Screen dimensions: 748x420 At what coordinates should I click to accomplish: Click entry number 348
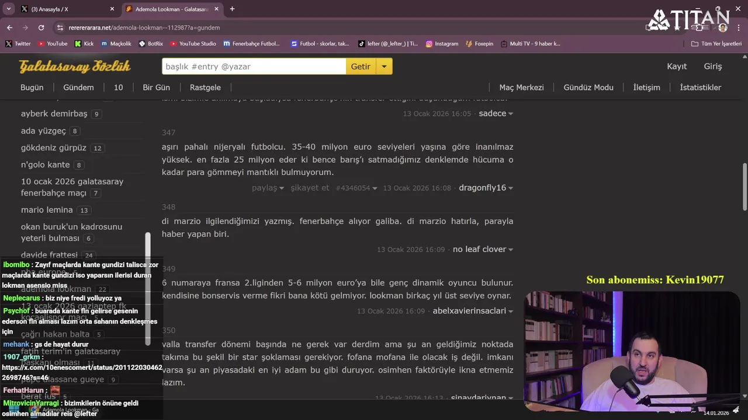168,207
